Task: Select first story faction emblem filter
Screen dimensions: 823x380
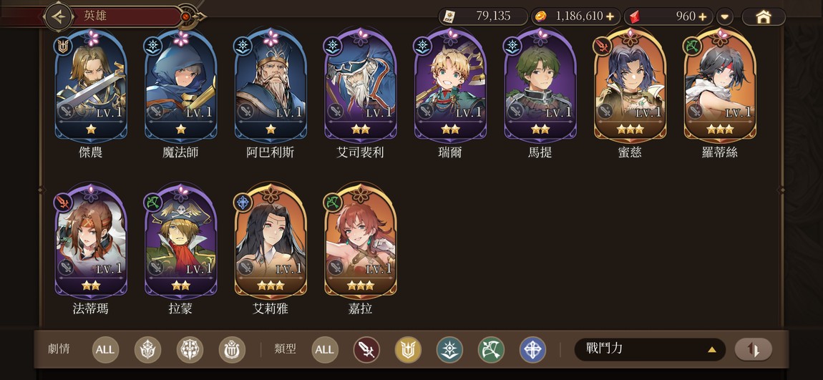Action: [147, 350]
